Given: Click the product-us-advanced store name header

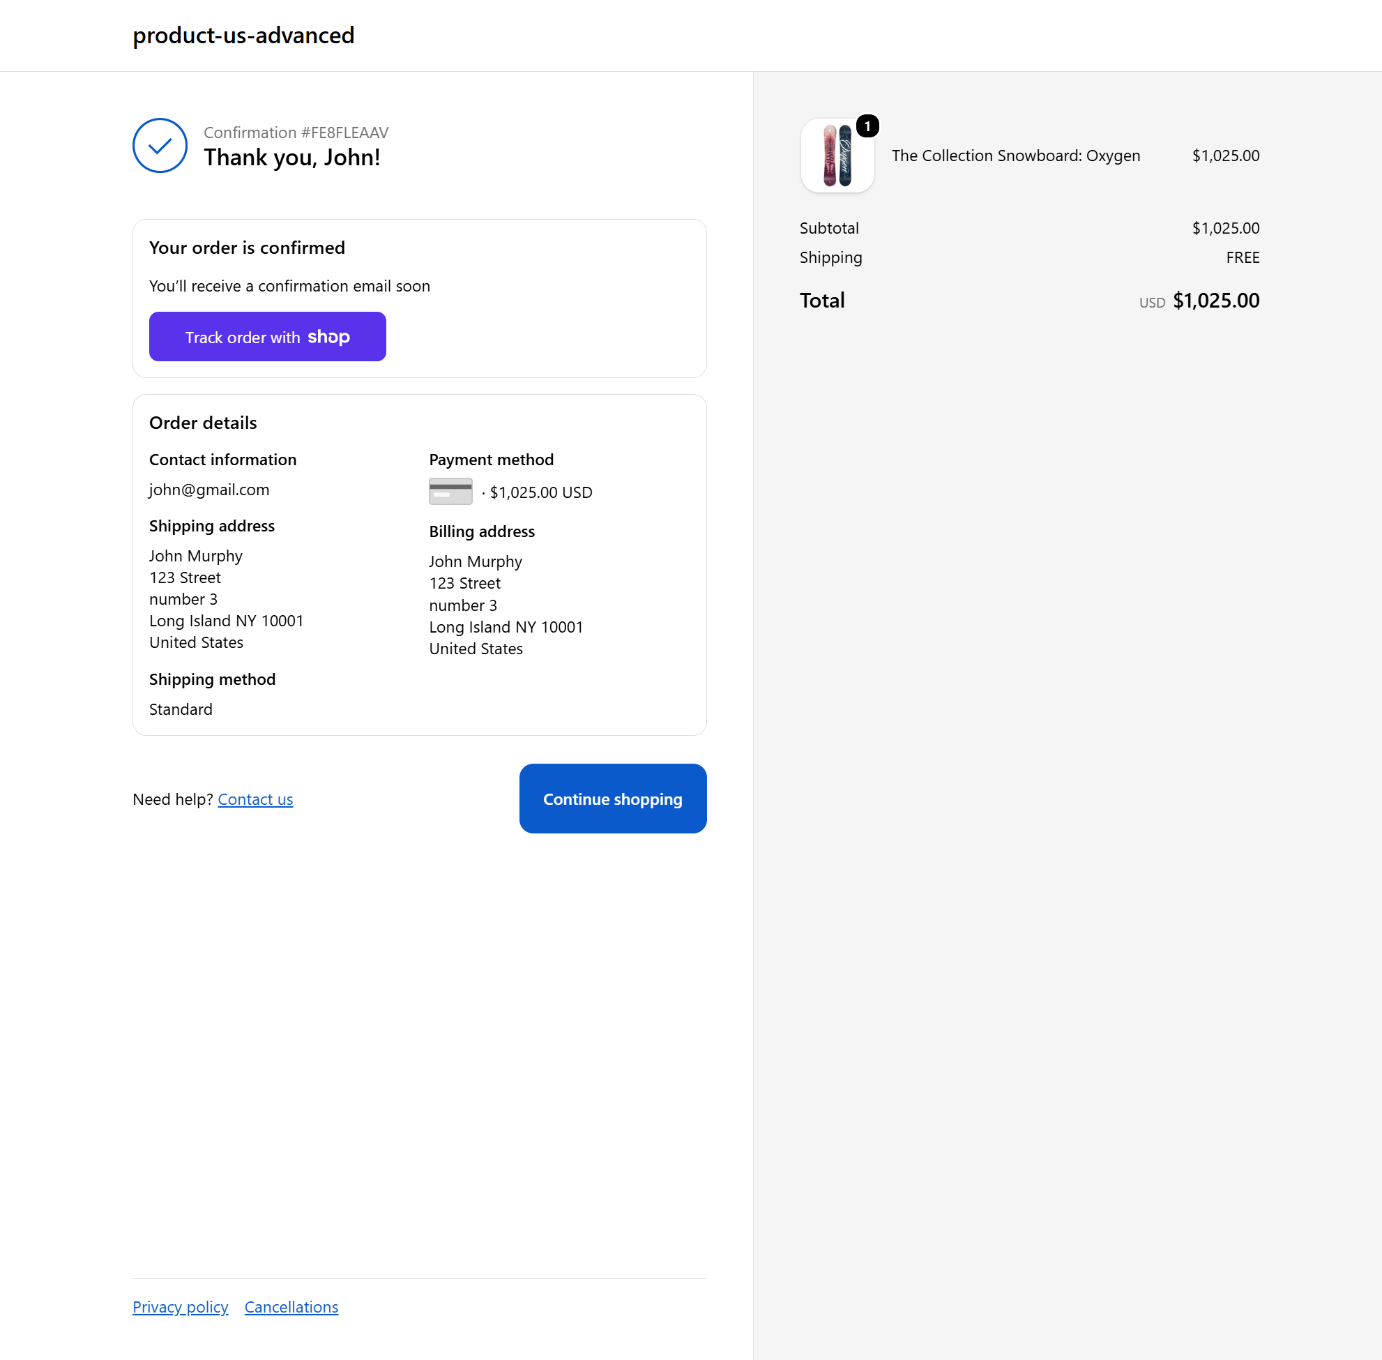Looking at the screenshot, I should pyautogui.click(x=243, y=35).
